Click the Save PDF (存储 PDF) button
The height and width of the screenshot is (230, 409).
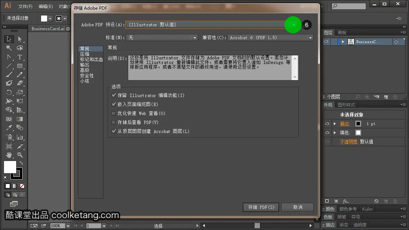(261, 207)
